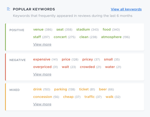Click the subtitle about last 6 months
The width and height of the screenshot is (150, 117).
[73, 16]
